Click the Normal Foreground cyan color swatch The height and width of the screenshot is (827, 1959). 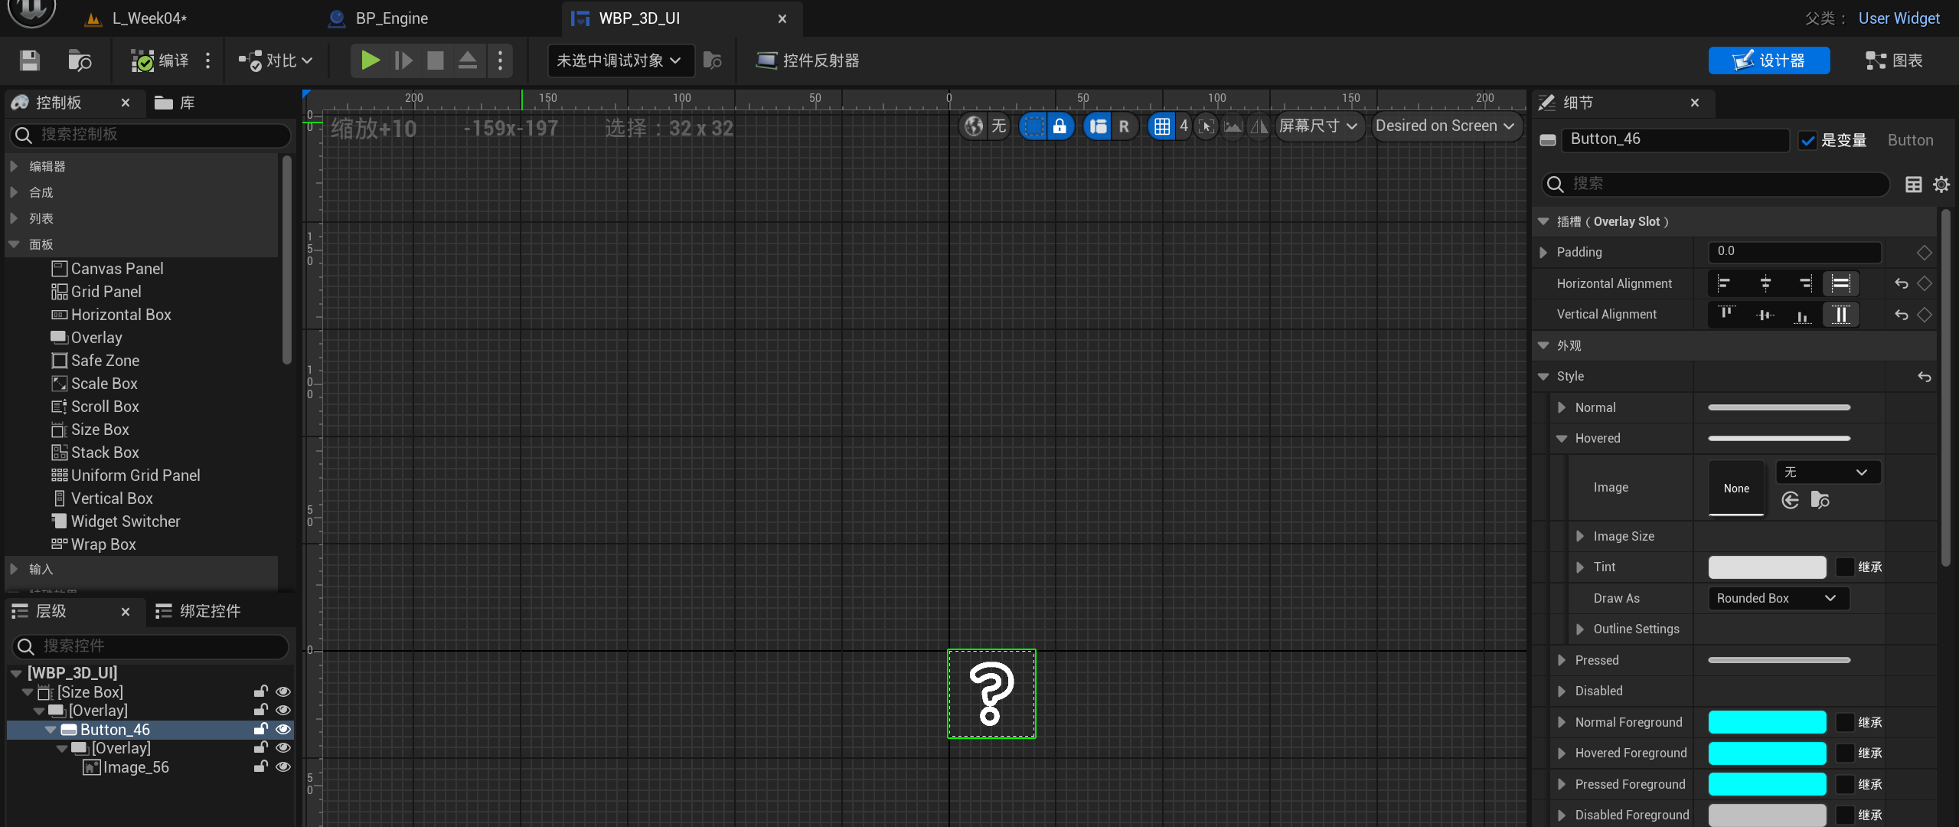pyautogui.click(x=1766, y=721)
